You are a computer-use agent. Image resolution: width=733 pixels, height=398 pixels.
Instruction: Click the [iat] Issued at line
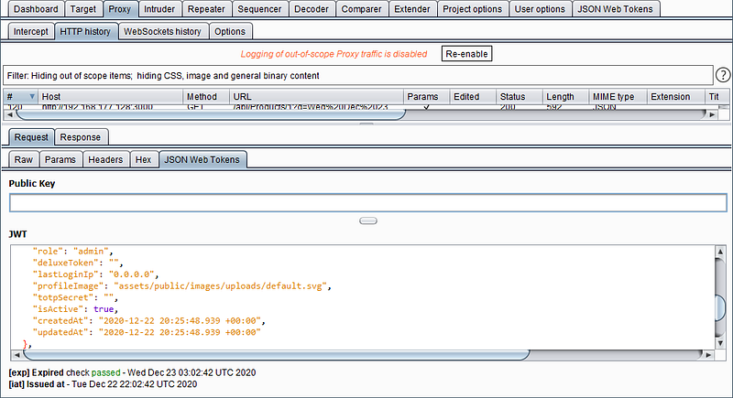pos(103,384)
